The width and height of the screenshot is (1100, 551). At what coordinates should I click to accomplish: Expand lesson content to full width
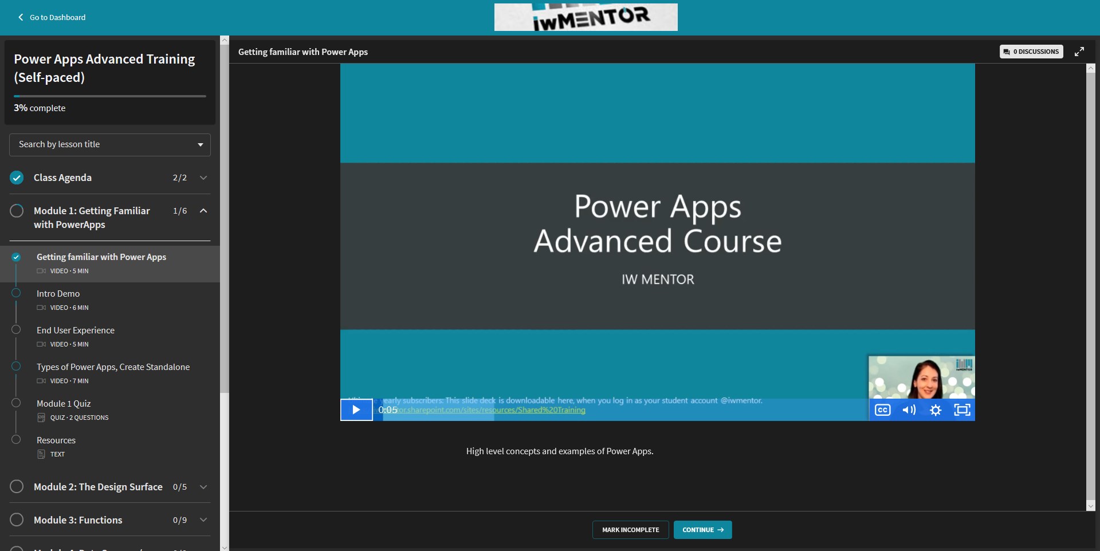(1079, 52)
